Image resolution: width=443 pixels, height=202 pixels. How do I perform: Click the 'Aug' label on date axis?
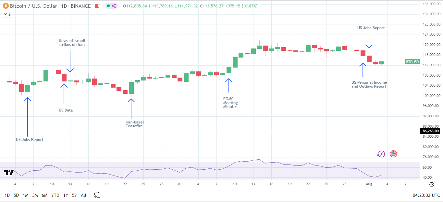click(x=369, y=184)
